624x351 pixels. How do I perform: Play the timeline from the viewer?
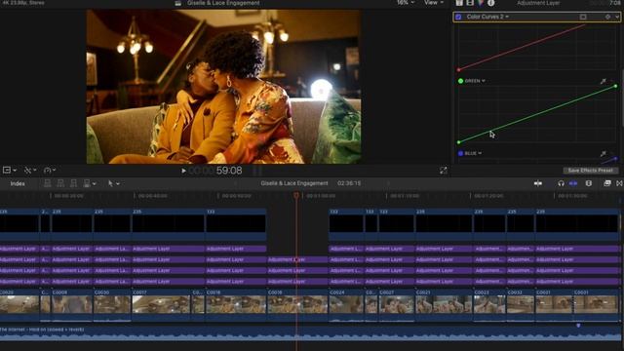[x=183, y=171]
